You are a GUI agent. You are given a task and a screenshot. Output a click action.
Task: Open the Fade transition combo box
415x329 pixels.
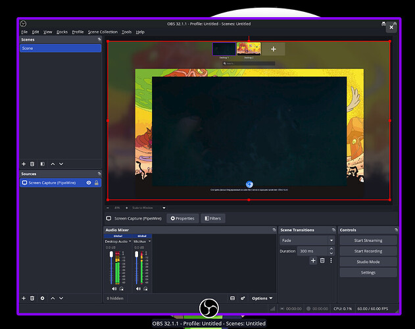(307, 240)
